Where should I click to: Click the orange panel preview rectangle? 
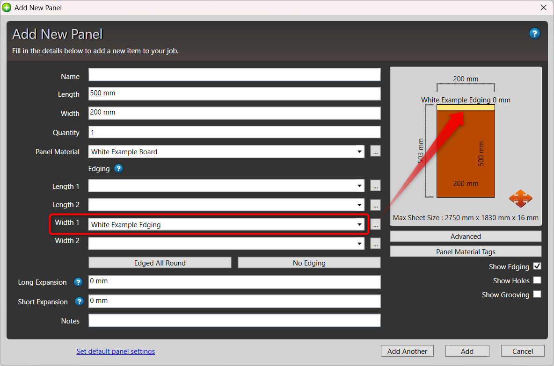[x=466, y=153]
